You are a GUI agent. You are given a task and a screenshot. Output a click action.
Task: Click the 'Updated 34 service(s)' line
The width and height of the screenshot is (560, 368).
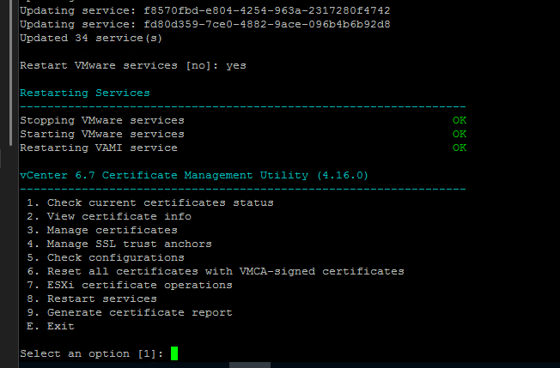coord(91,38)
